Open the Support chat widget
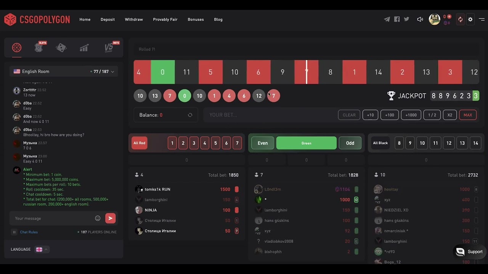 [470, 252]
